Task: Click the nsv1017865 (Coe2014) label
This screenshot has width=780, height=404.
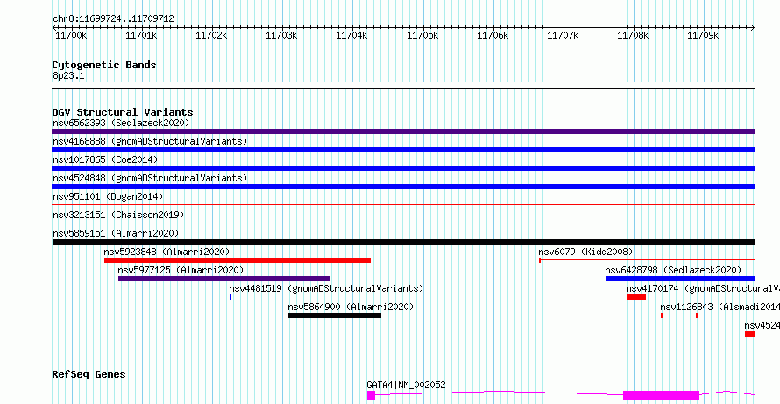Action: pyautogui.click(x=105, y=159)
